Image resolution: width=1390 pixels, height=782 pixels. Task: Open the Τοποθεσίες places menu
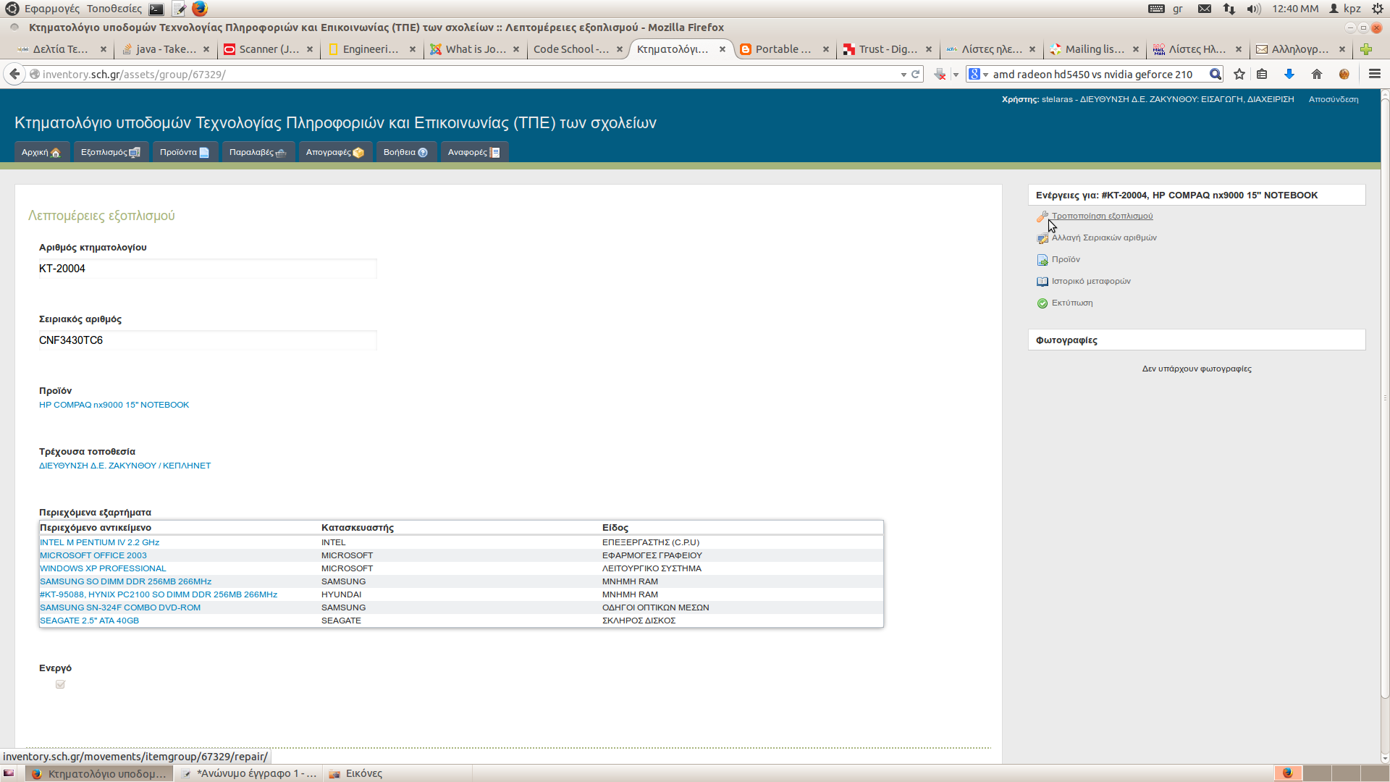pos(114,9)
